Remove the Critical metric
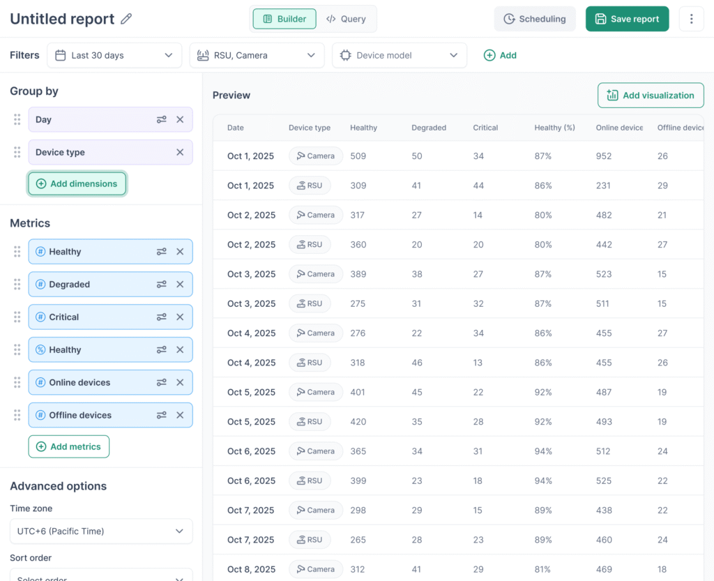The width and height of the screenshot is (714, 581). point(181,317)
